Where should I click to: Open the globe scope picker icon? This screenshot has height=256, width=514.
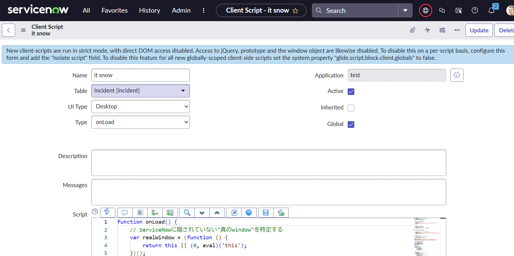tap(425, 10)
